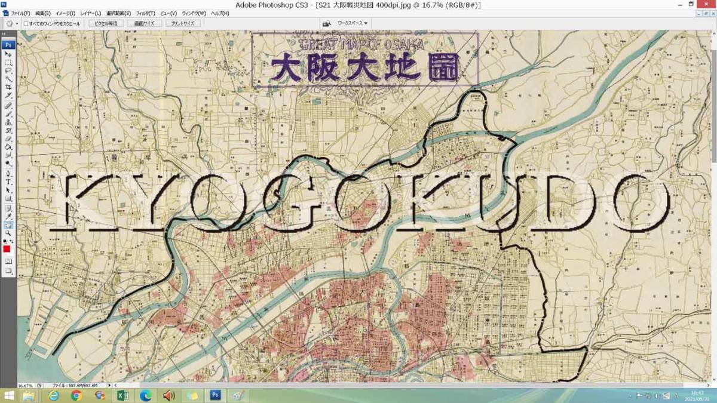Select the Pen tool

pos(8,173)
